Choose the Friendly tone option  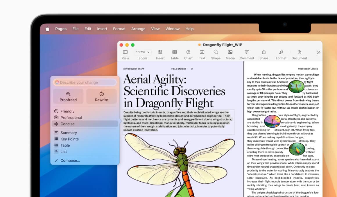pyautogui.click(x=85, y=111)
